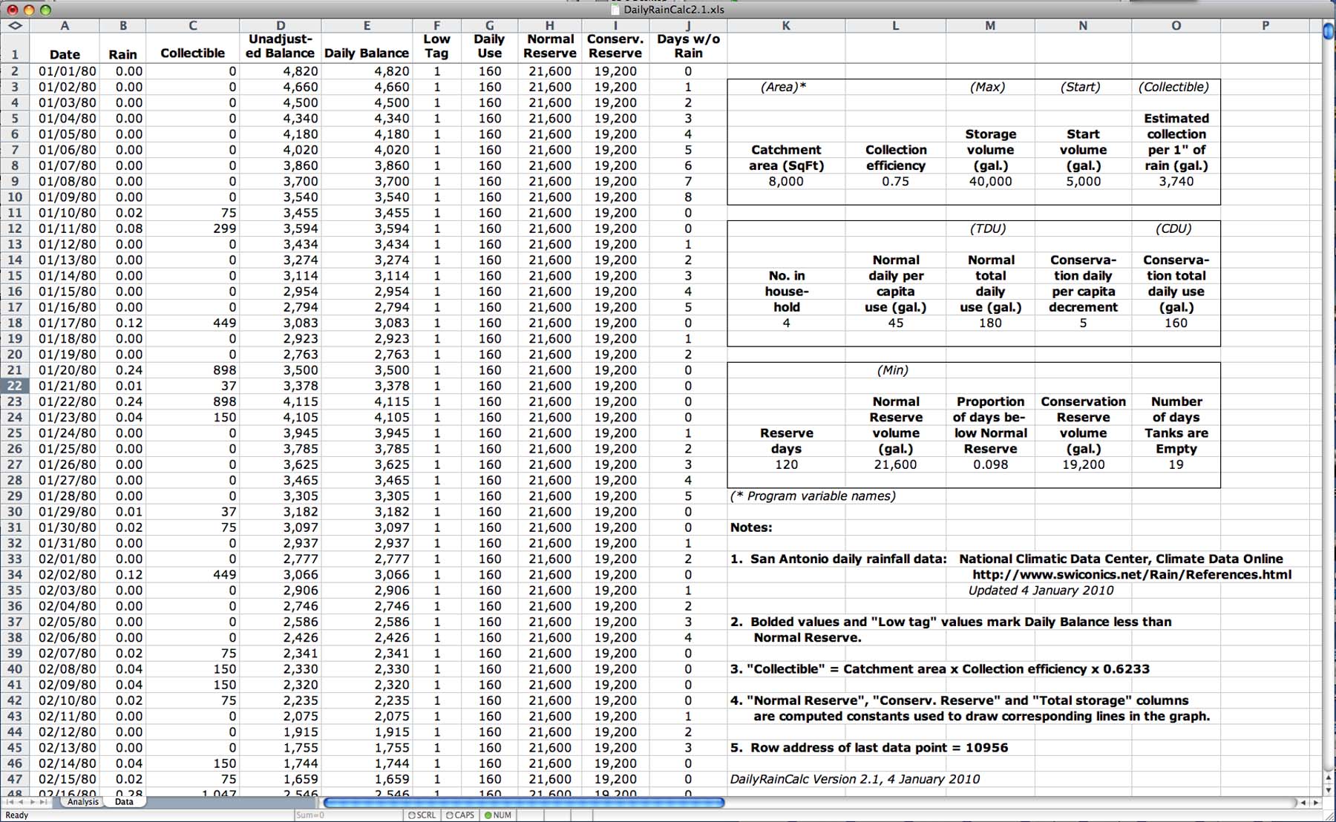1336x822 pixels.
Task: Click horizontal scrollbar left arrow
Action: [x=1303, y=803]
